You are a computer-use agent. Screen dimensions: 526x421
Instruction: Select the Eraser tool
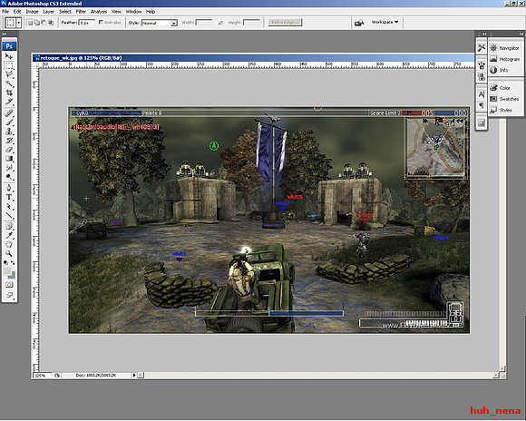point(9,150)
